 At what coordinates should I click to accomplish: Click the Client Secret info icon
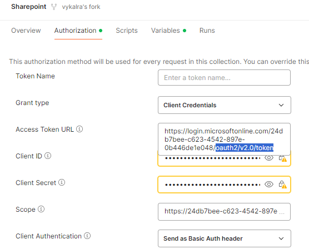62,182
